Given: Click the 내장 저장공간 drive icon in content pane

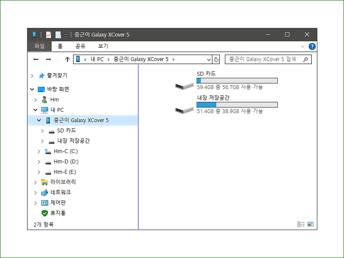Looking at the screenshot, I should (x=184, y=110).
